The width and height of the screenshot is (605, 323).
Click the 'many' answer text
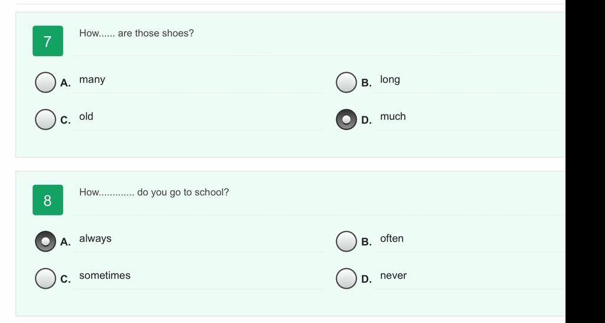coord(92,80)
